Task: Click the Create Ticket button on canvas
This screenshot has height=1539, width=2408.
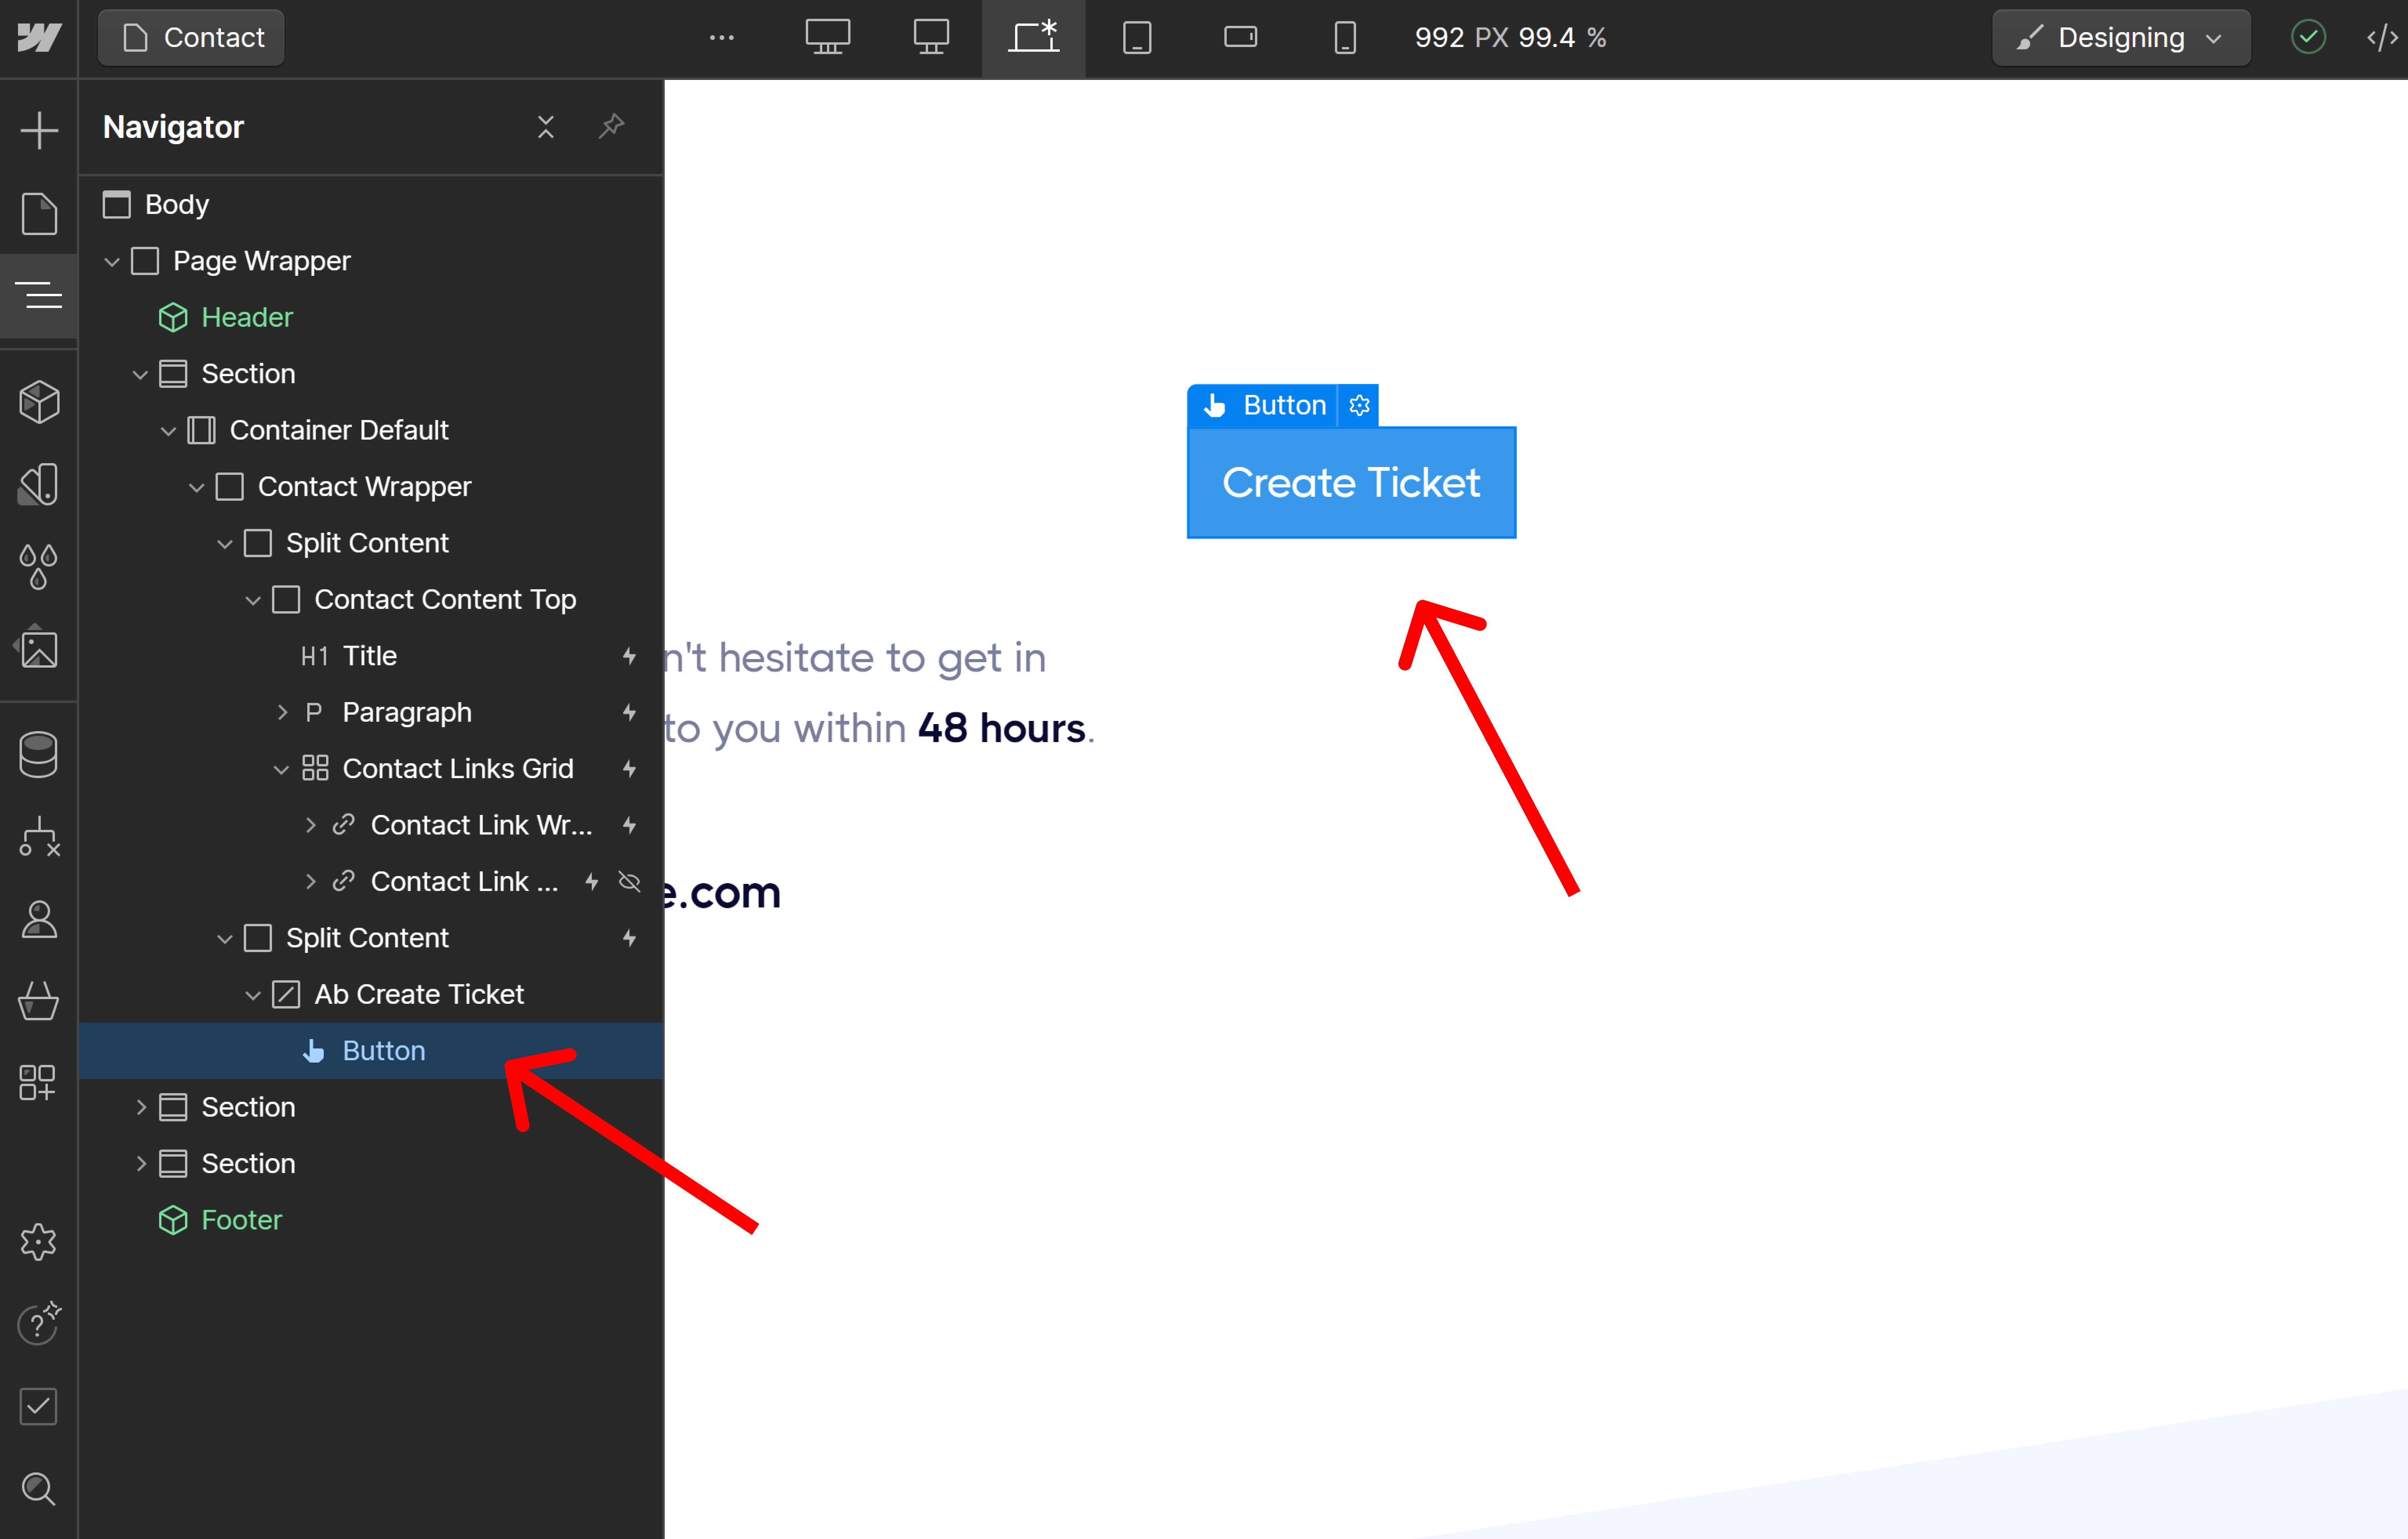Action: pos(1351,483)
